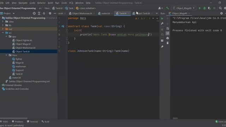Open the Problems tool window
The image size is (226, 127).
[x=17, y=122]
